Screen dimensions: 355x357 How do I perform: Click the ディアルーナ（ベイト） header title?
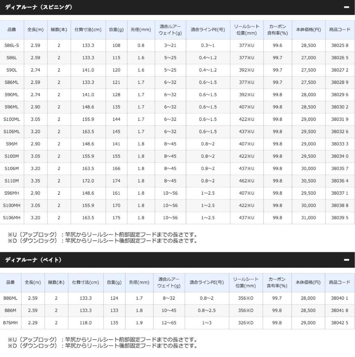33,260
